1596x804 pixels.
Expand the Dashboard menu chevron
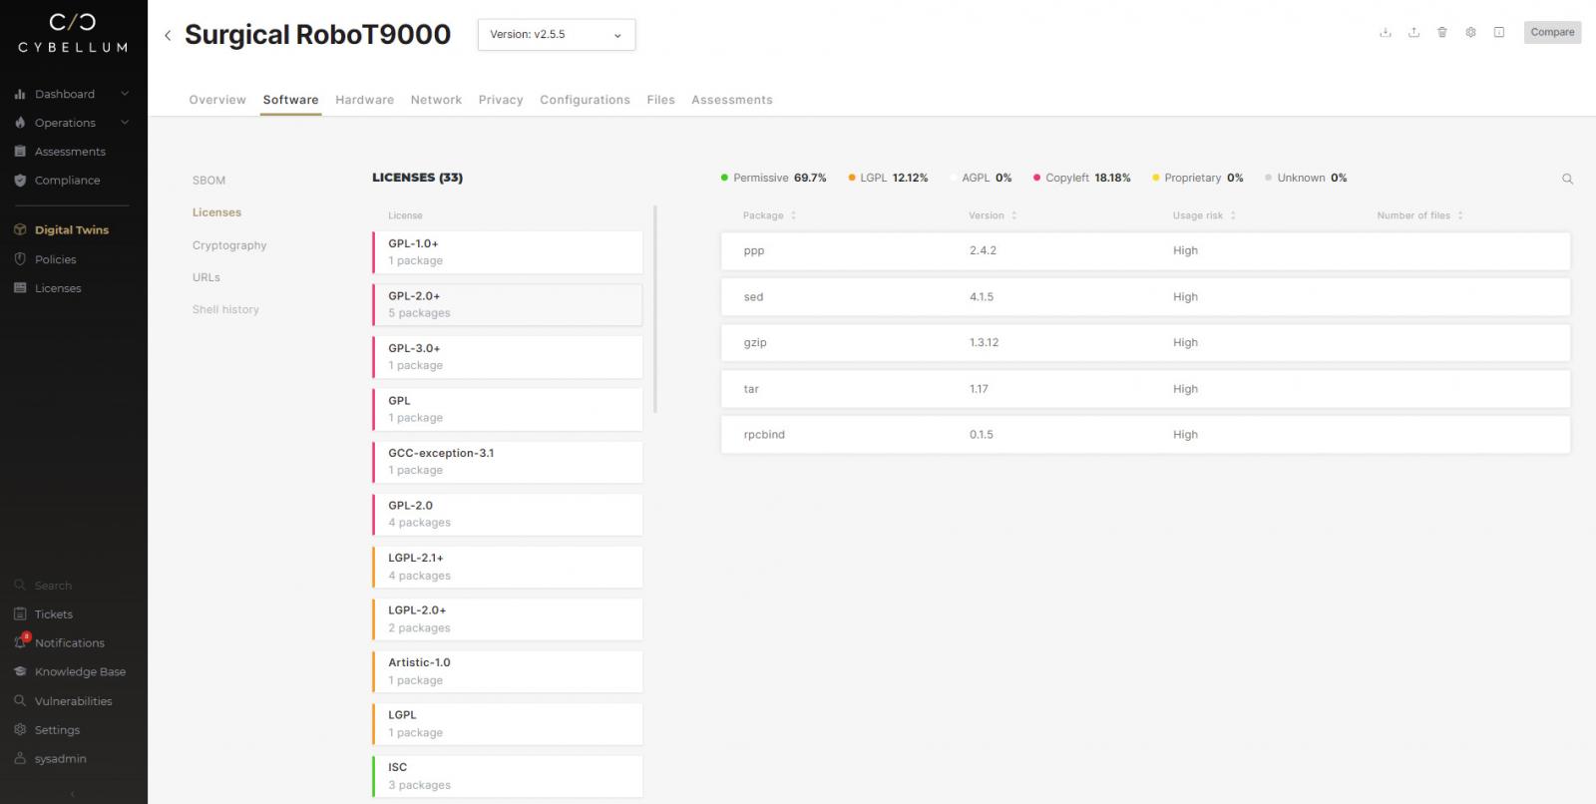[x=125, y=94]
